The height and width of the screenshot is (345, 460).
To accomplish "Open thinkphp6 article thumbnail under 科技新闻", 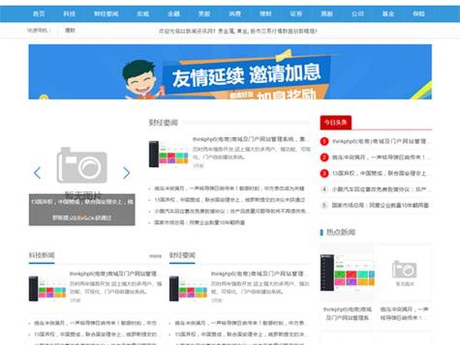I will point(48,289).
